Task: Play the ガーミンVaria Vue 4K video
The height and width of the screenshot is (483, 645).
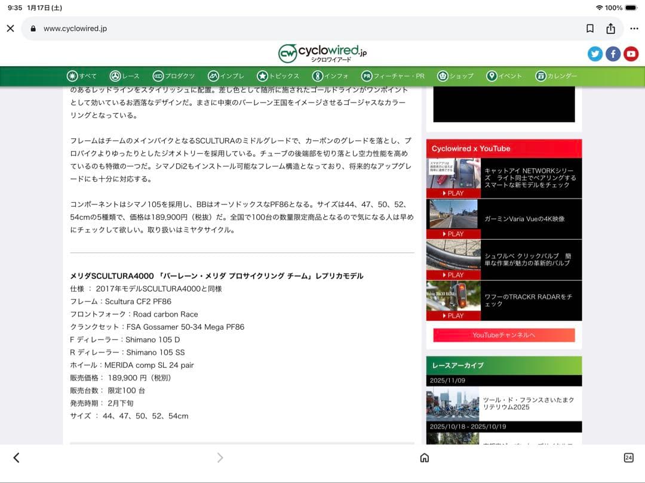Action: coord(453,218)
